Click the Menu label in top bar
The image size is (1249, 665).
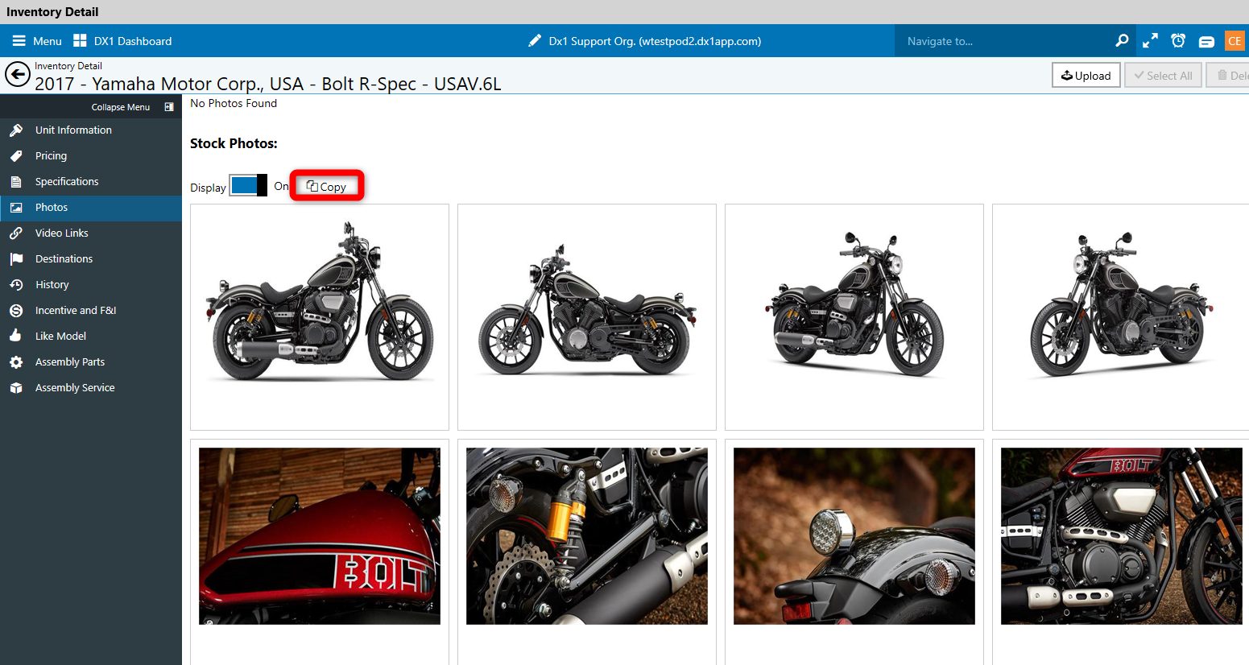point(48,41)
